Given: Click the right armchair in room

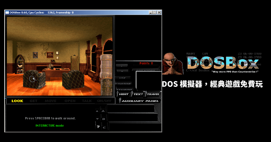Looking at the screenshot, I should [x=73, y=80].
